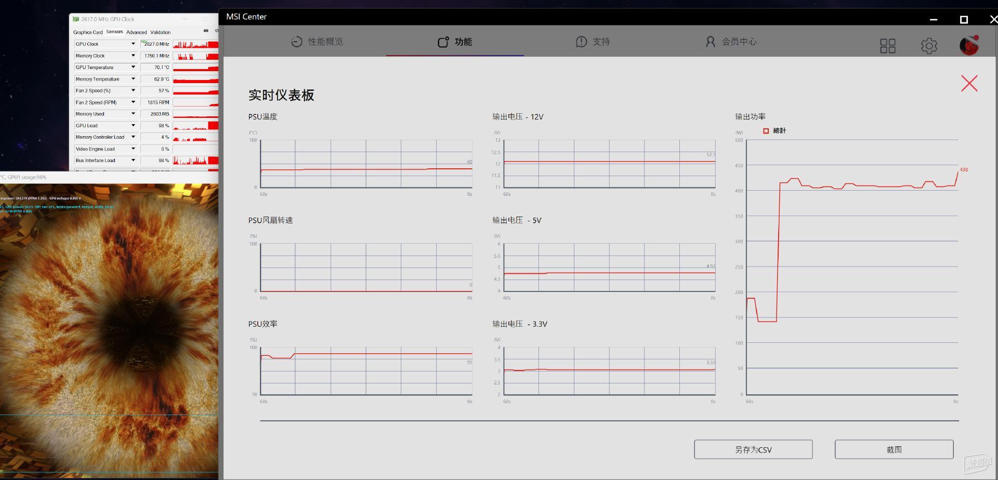
Task: Close the real-time dashboard with red X
Action: click(969, 83)
